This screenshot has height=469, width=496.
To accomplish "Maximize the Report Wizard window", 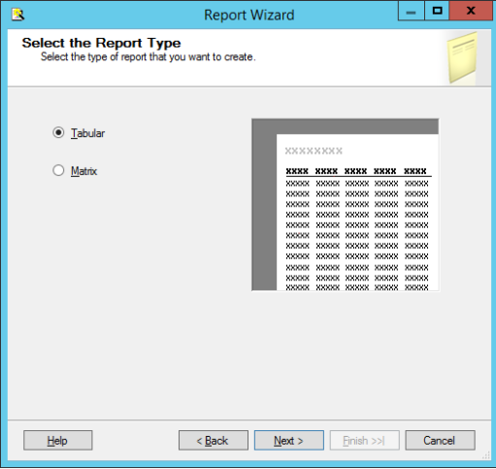I will tap(437, 11).
